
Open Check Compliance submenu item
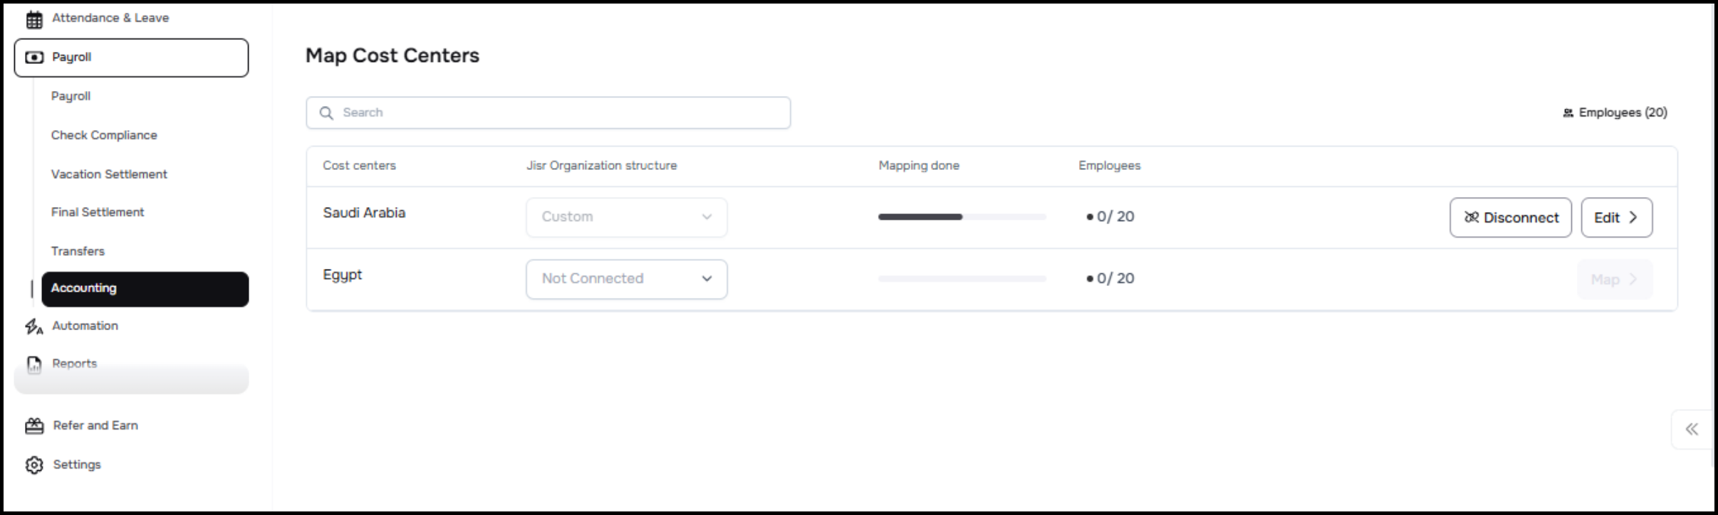coord(104,135)
